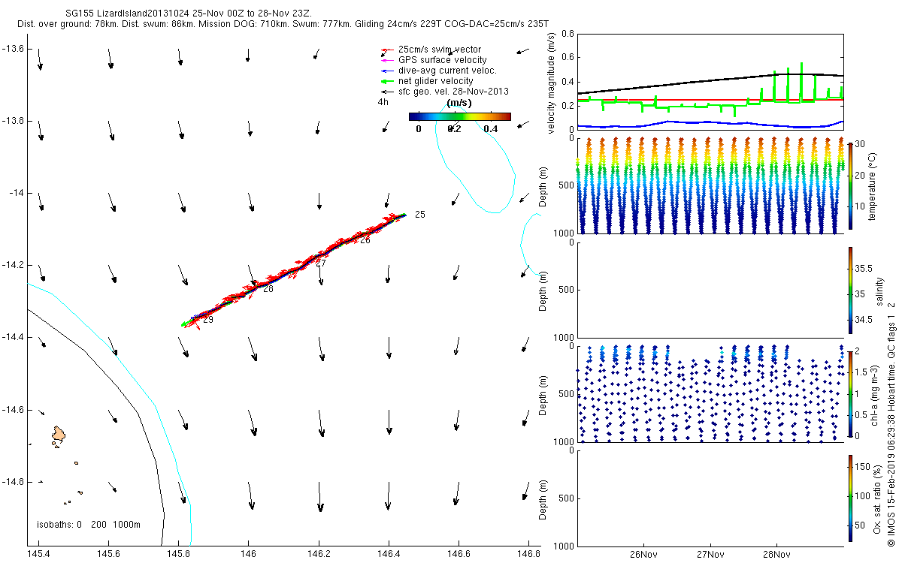Select 'GPS surface velocity' legend entry
902x563 pixels.
pos(442,60)
